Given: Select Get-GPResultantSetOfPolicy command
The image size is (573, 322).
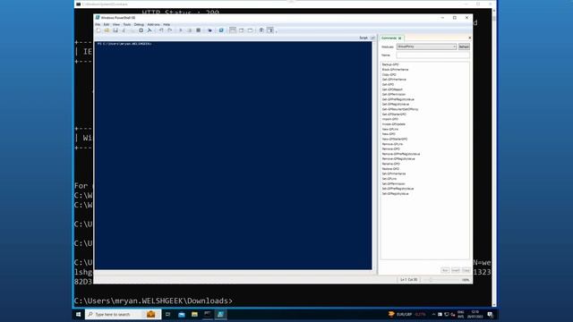Looking at the screenshot, I should (x=400, y=109).
